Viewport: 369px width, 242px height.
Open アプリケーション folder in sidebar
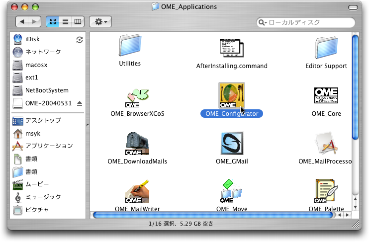click(x=49, y=146)
